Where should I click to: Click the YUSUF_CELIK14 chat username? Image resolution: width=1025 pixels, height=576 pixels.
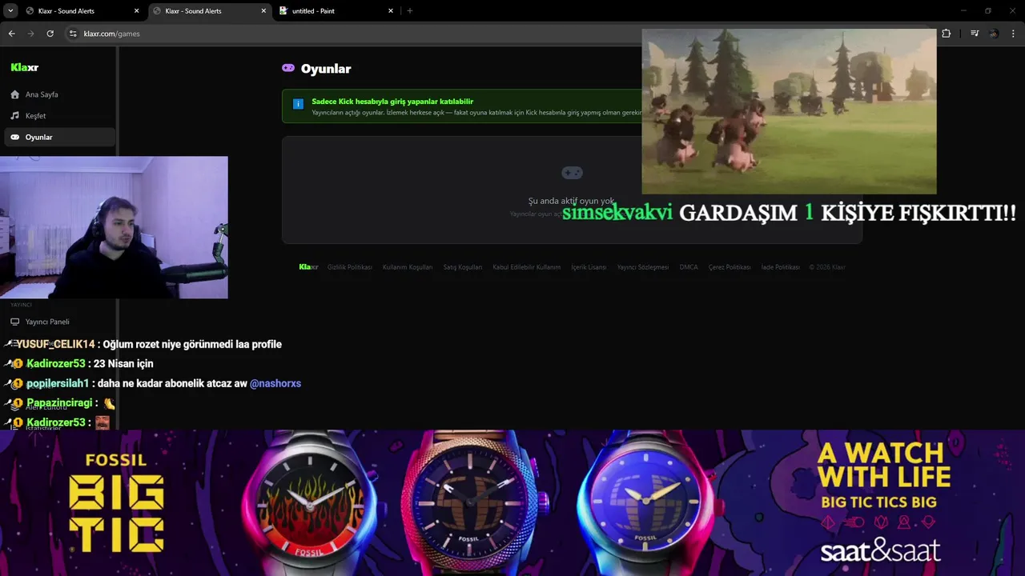55,344
